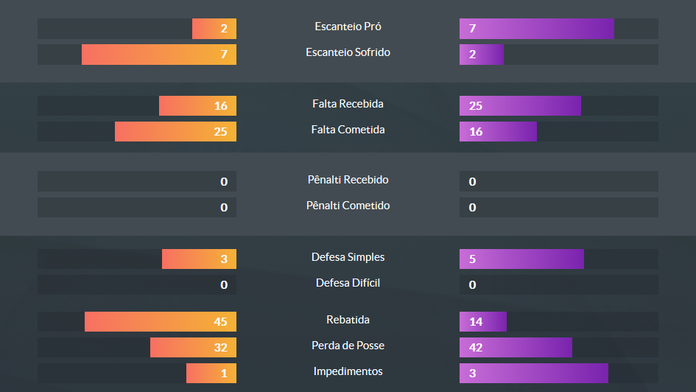Click the Perda de Posse label
This screenshot has width=696, height=392.
pos(348,346)
